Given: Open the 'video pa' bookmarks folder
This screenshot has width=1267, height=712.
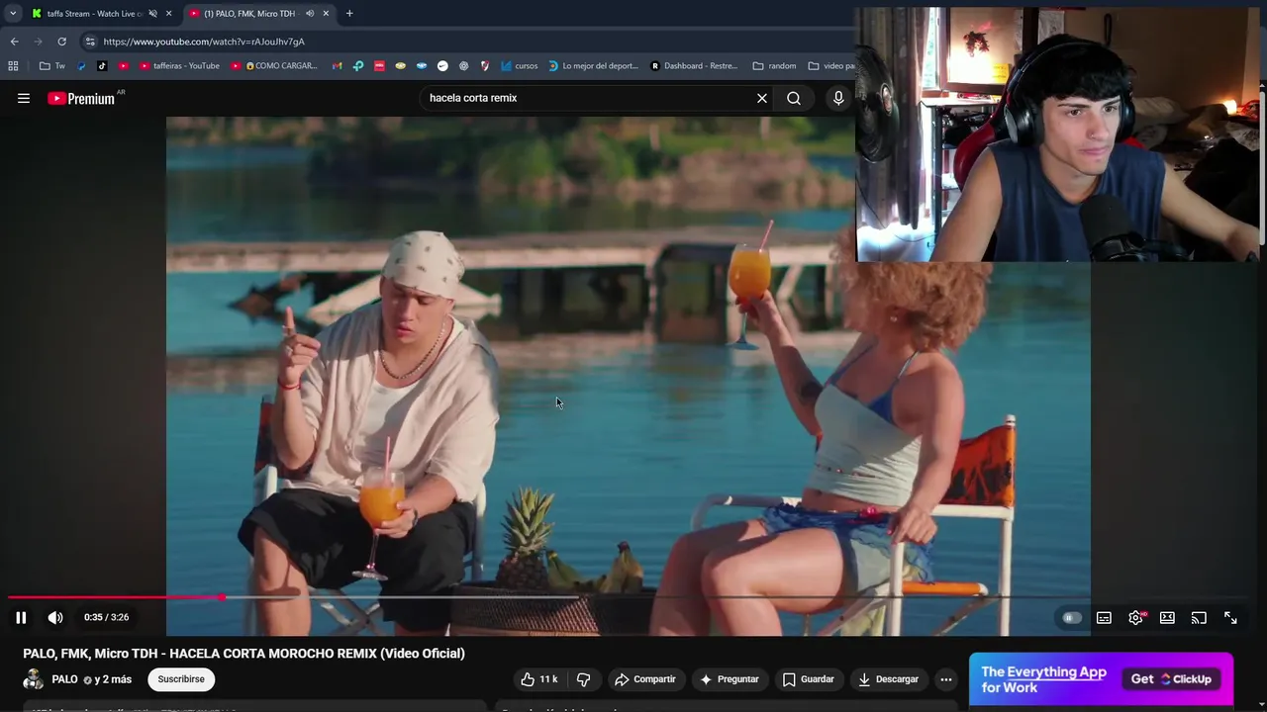Looking at the screenshot, I should tap(831, 66).
